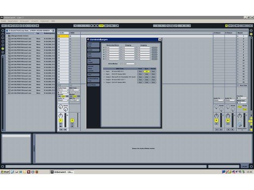The height and width of the screenshot is (190, 254).
Task: Click the TAP tempo button
Action: pos(10,26)
